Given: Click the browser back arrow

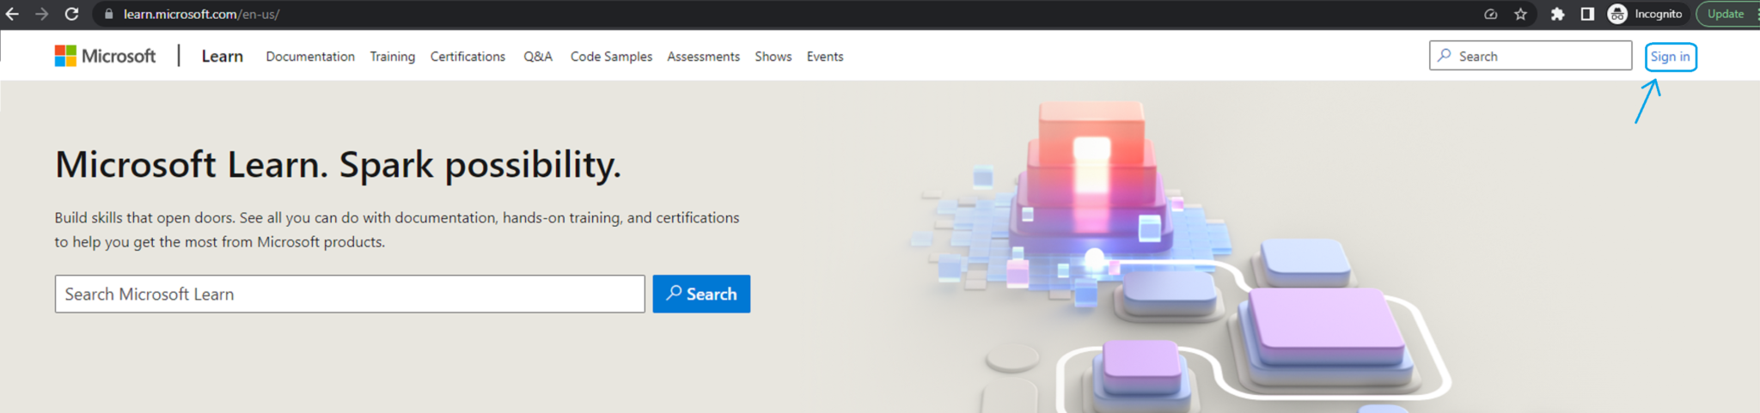Looking at the screenshot, I should (x=12, y=14).
